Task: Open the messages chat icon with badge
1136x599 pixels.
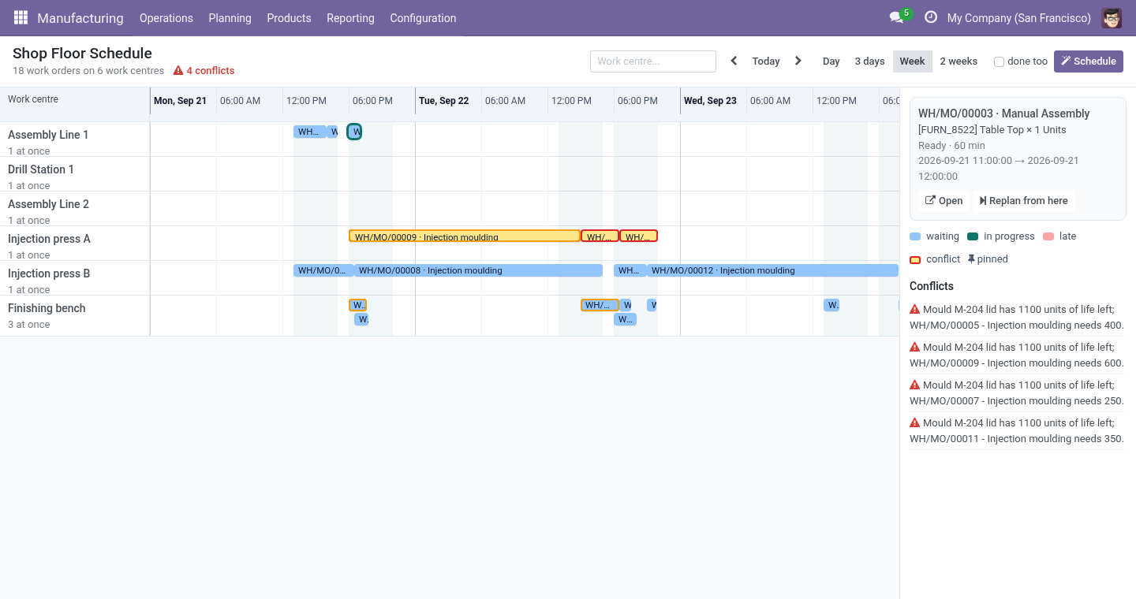Action: (896, 17)
